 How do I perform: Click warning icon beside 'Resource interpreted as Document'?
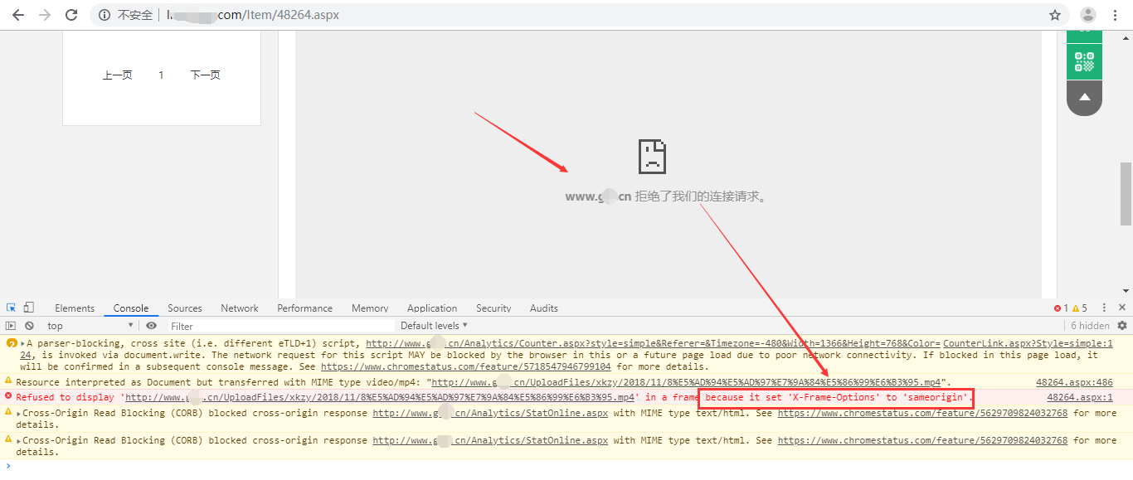pos(8,381)
